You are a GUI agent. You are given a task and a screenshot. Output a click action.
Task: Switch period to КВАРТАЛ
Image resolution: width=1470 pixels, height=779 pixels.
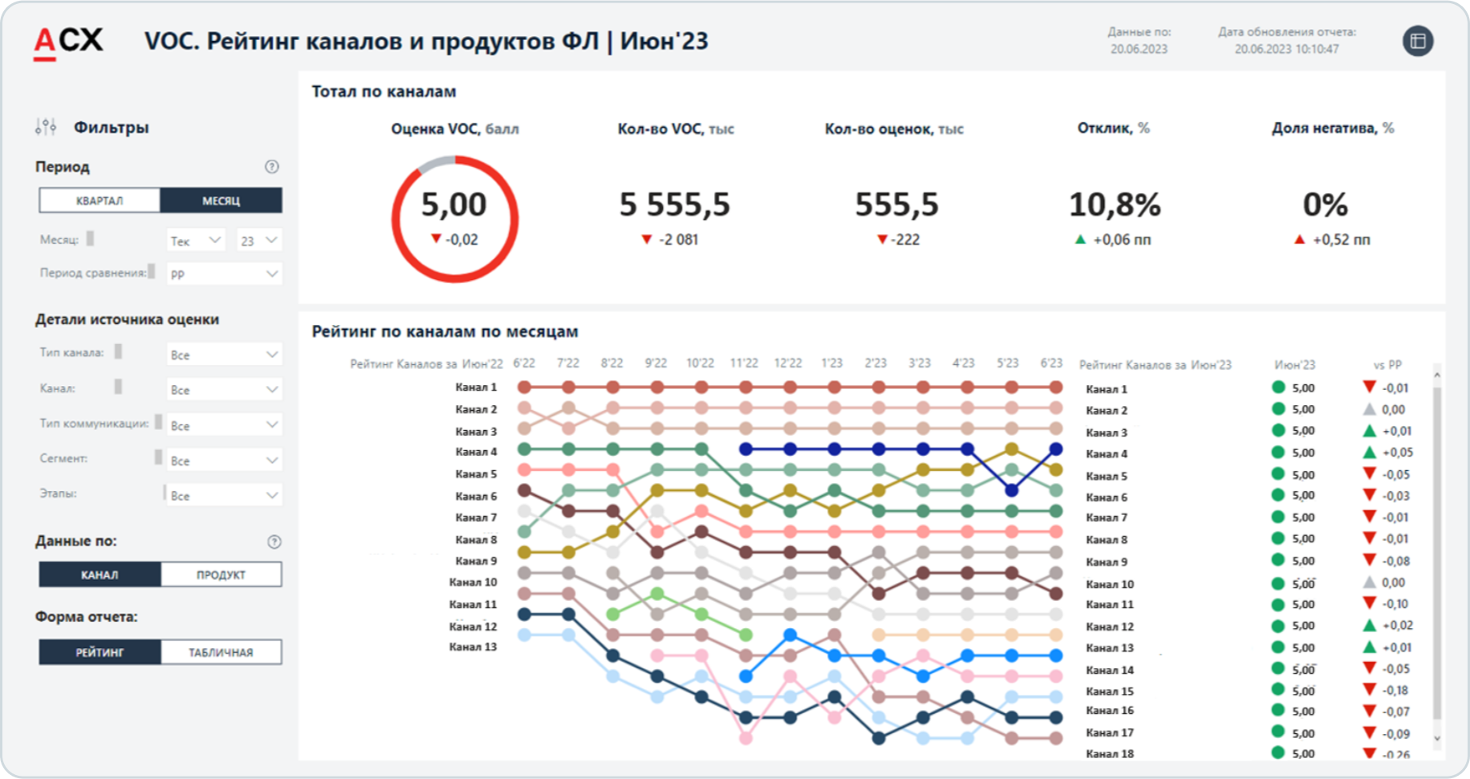tap(99, 201)
